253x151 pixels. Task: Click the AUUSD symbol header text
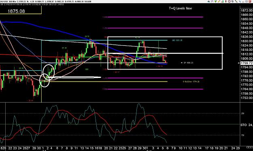point(4,2)
